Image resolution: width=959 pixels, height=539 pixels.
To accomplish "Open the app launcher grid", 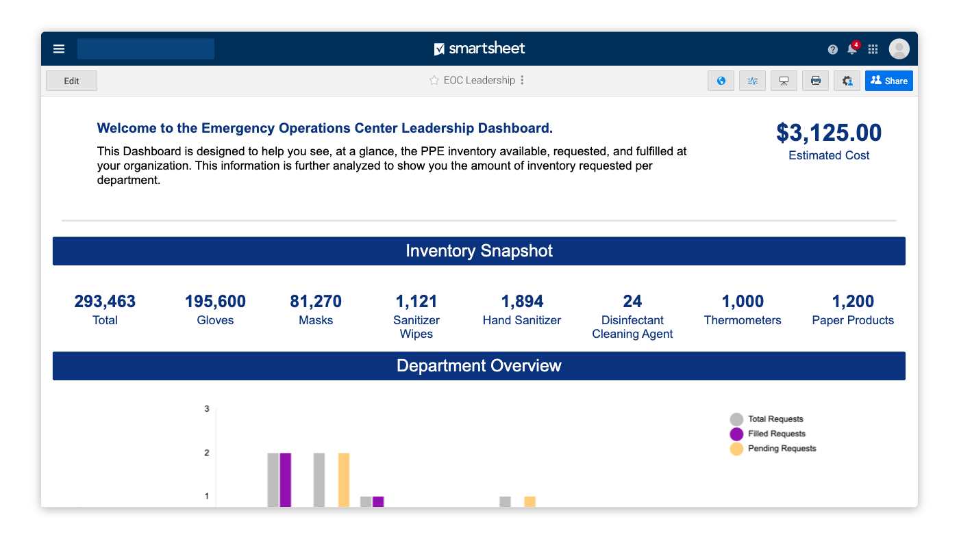I will [x=873, y=49].
